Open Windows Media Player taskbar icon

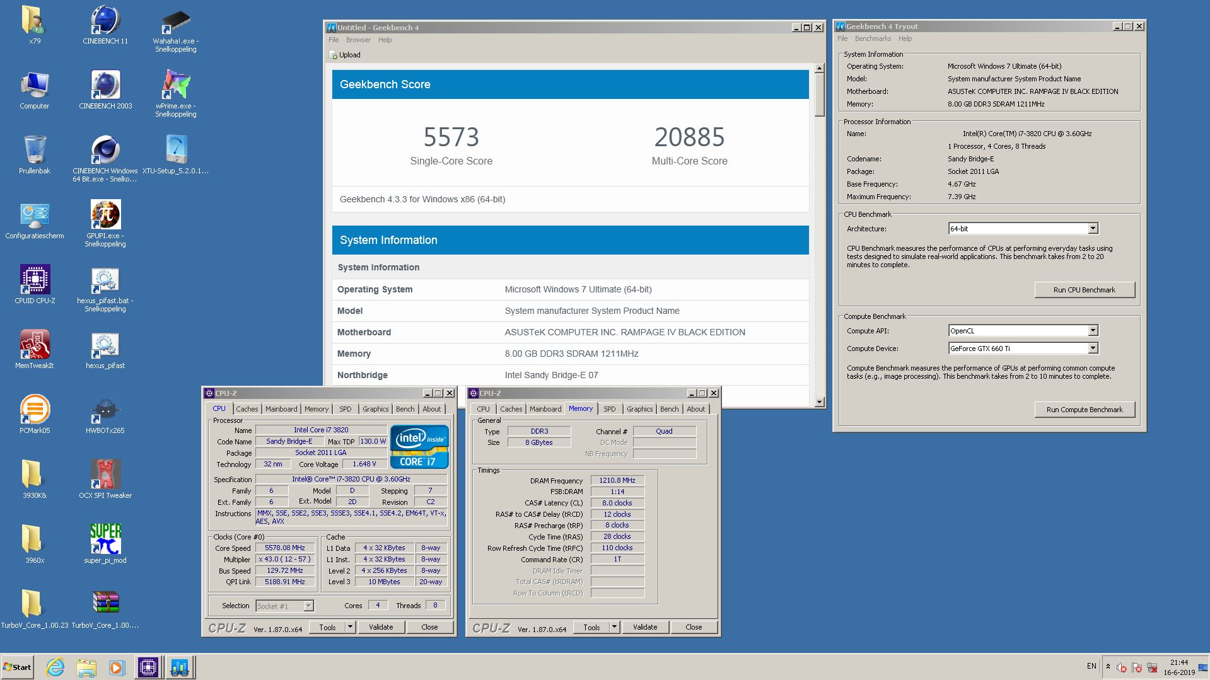point(117,667)
